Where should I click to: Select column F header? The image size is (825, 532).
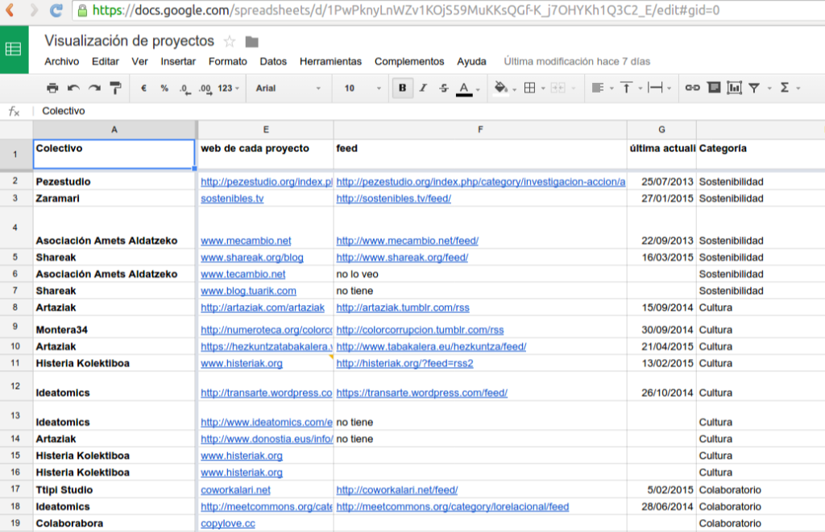[x=480, y=130]
